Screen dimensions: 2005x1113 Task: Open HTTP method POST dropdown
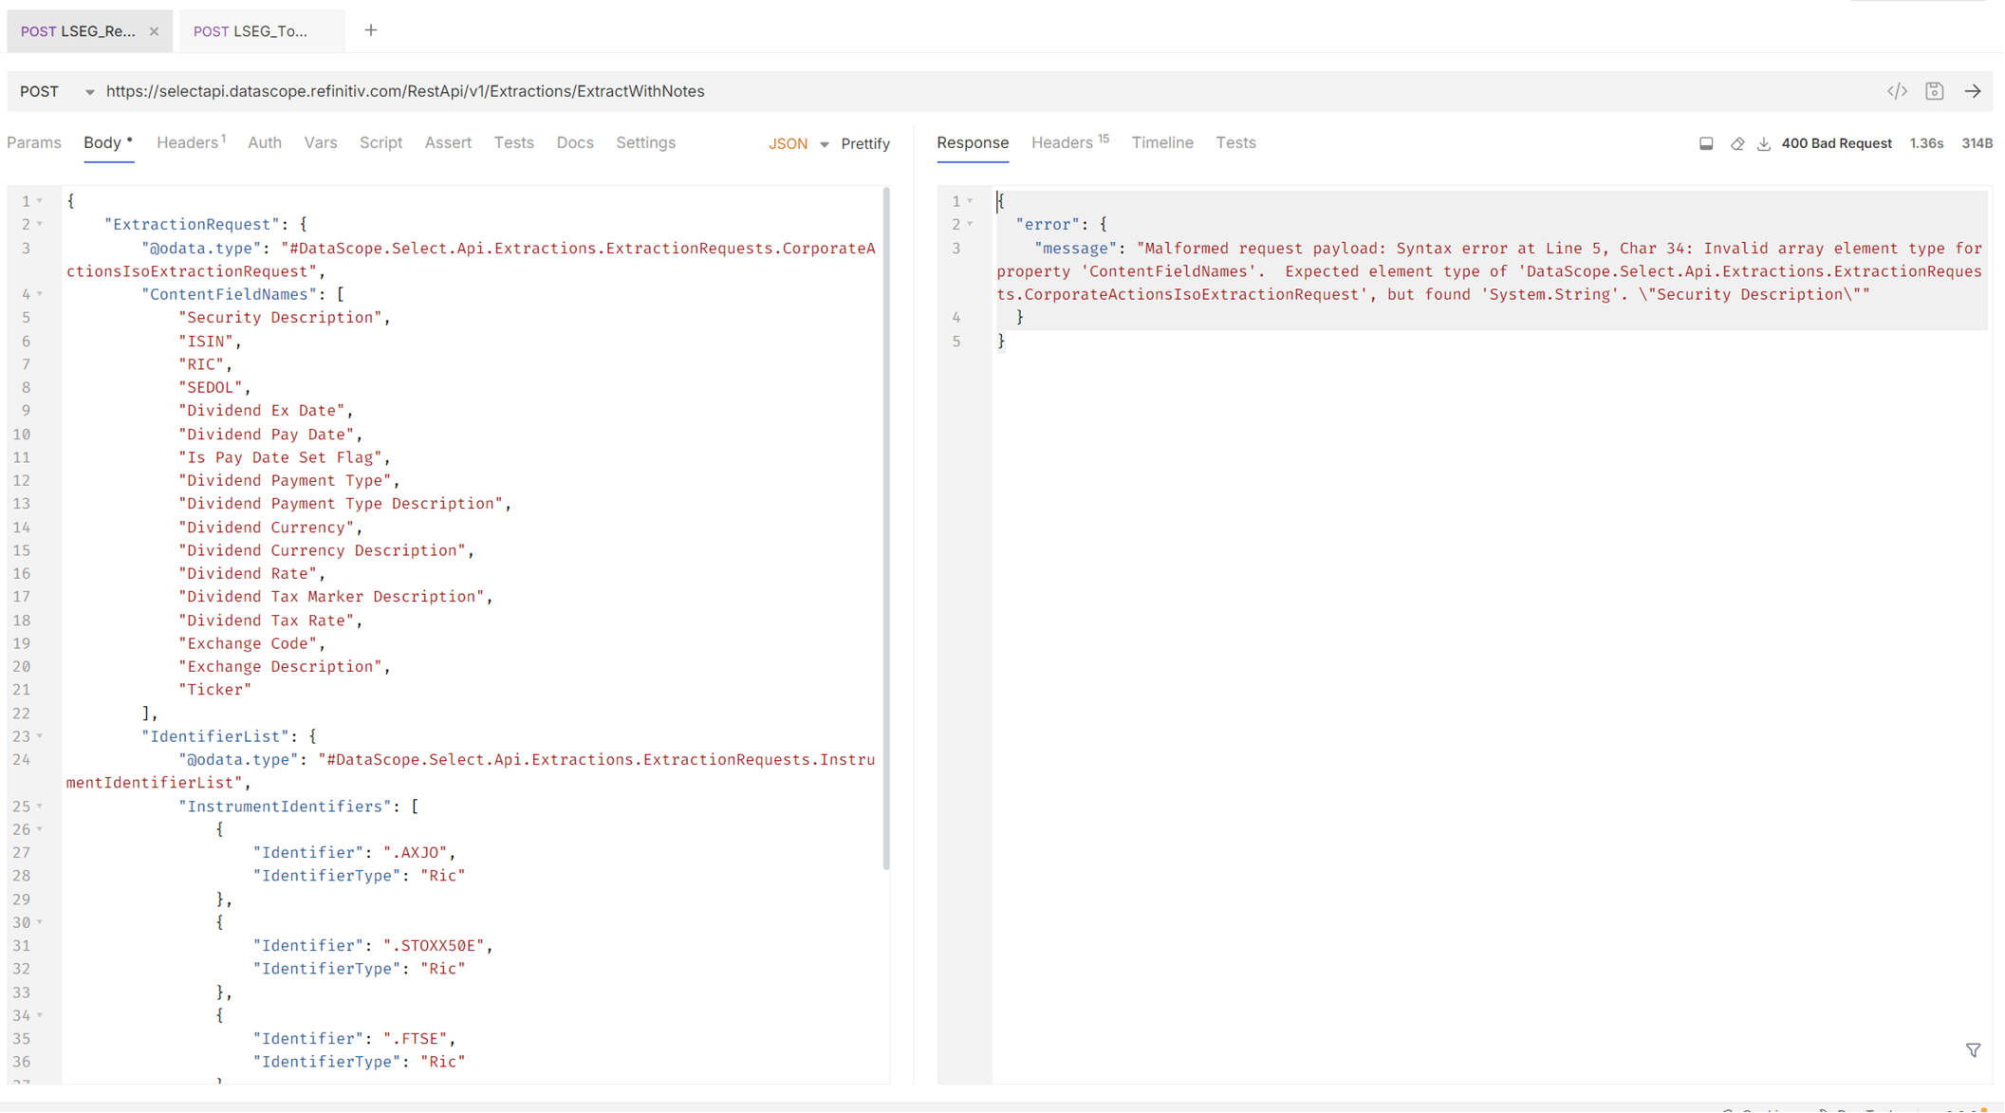click(57, 91)
